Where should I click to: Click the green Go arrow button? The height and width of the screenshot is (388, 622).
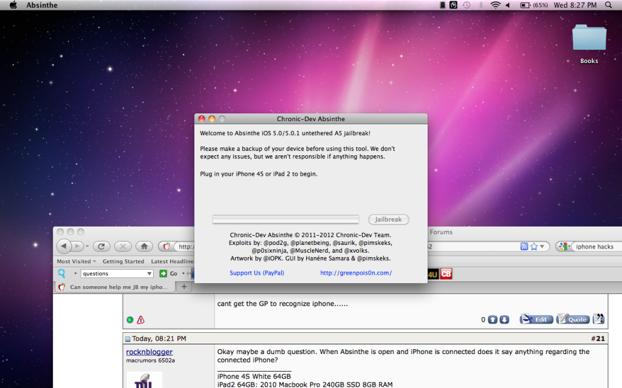(163, 273)
